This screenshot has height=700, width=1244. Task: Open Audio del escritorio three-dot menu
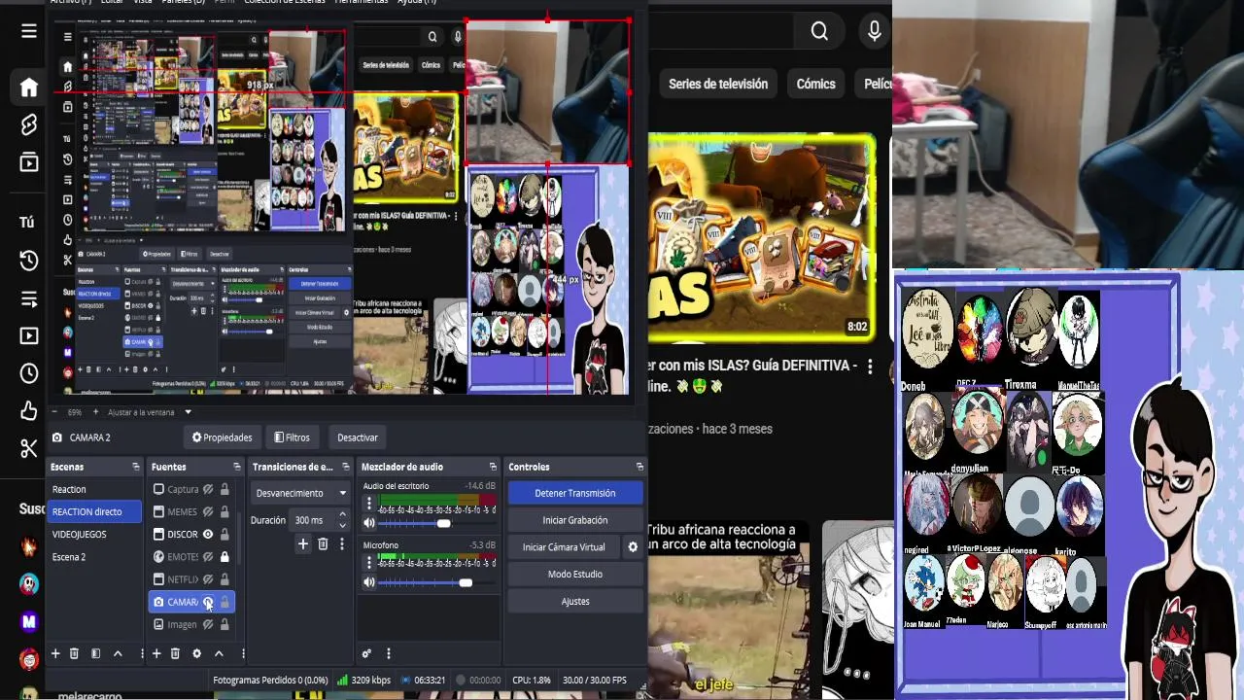pos(369,504)
